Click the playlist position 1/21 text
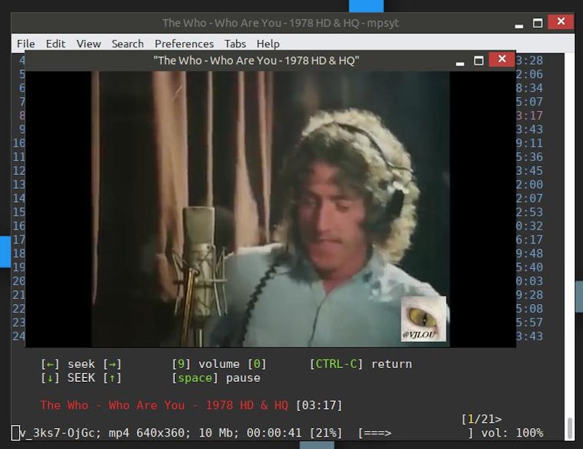Viewport: 583px width, 449px height. [482, 419]
